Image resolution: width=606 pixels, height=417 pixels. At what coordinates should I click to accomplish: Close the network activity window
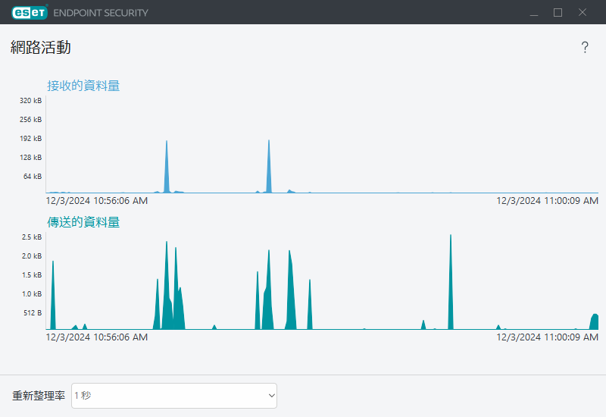click(x=583, y=12)
